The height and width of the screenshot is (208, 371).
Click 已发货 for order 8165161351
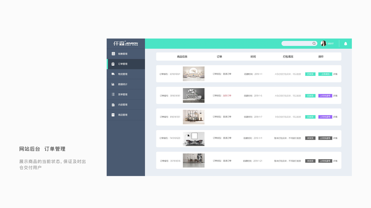[x=310, y=117]
